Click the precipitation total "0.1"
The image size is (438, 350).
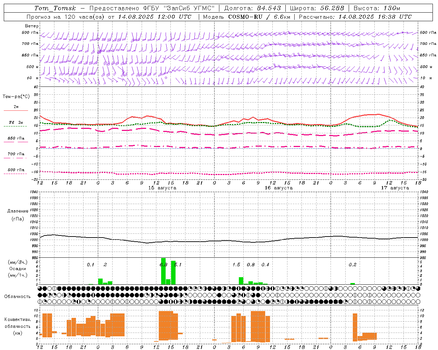click(x=90, y=265)
